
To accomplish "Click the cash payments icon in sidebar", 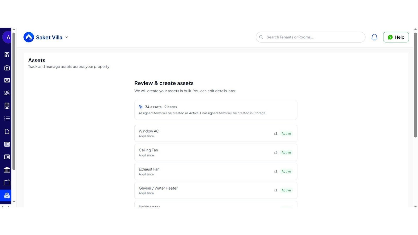I will 7,80.
